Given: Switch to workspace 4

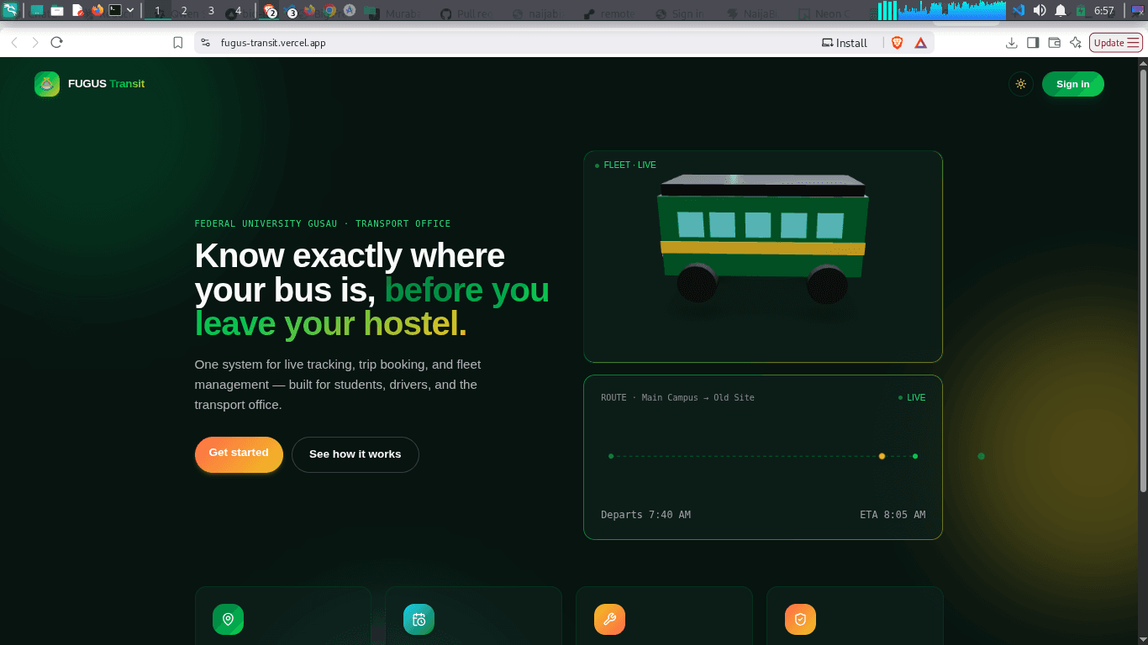Looking at the screenshot, I should coord(239,11).
